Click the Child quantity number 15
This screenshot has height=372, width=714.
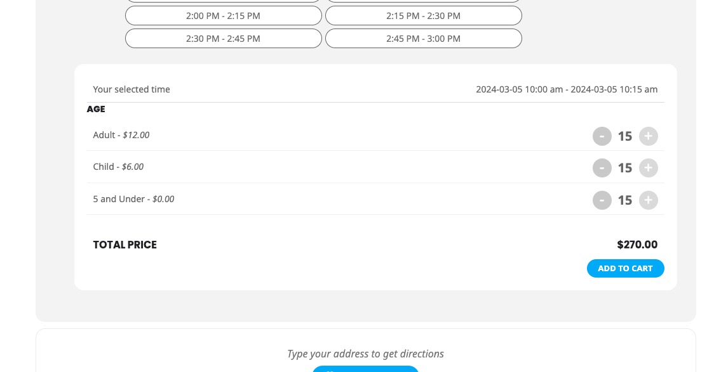point(625,168)
